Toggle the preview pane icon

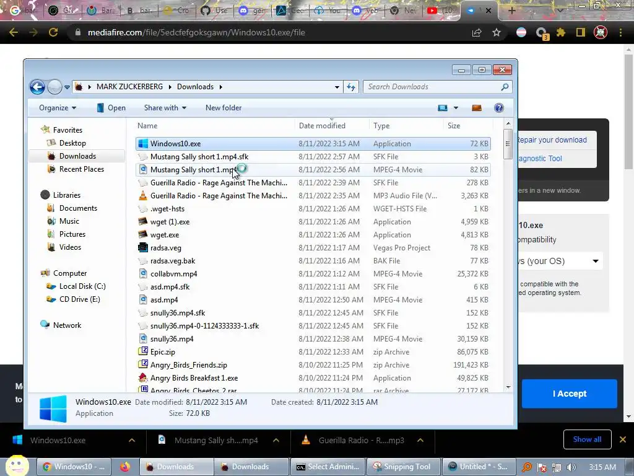point(477,108)
